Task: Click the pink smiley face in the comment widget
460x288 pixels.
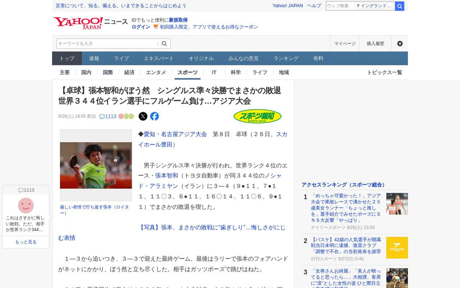Action: (26, 206)
